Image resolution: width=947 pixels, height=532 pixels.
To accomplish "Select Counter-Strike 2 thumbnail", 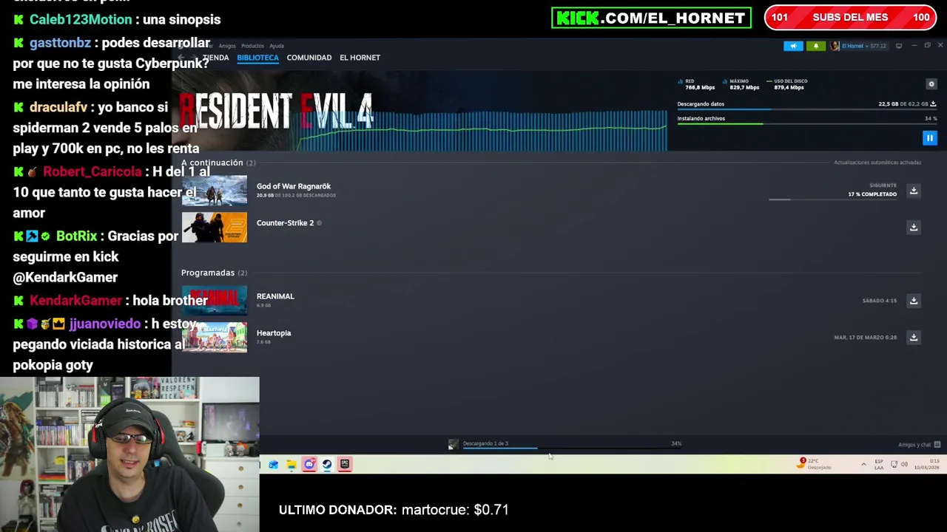I will coord(215,227).
